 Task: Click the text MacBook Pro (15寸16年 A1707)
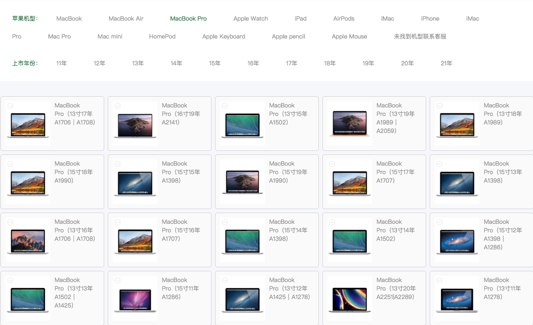pos(181,231)
